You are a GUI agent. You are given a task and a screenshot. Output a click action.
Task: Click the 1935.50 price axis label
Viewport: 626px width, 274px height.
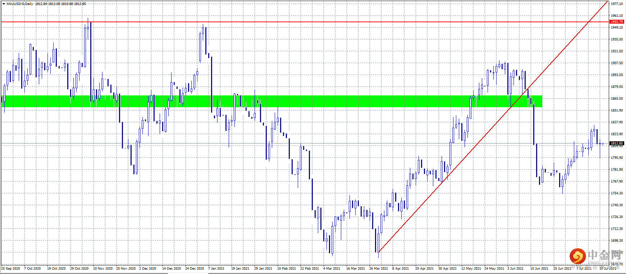(617, 39)
